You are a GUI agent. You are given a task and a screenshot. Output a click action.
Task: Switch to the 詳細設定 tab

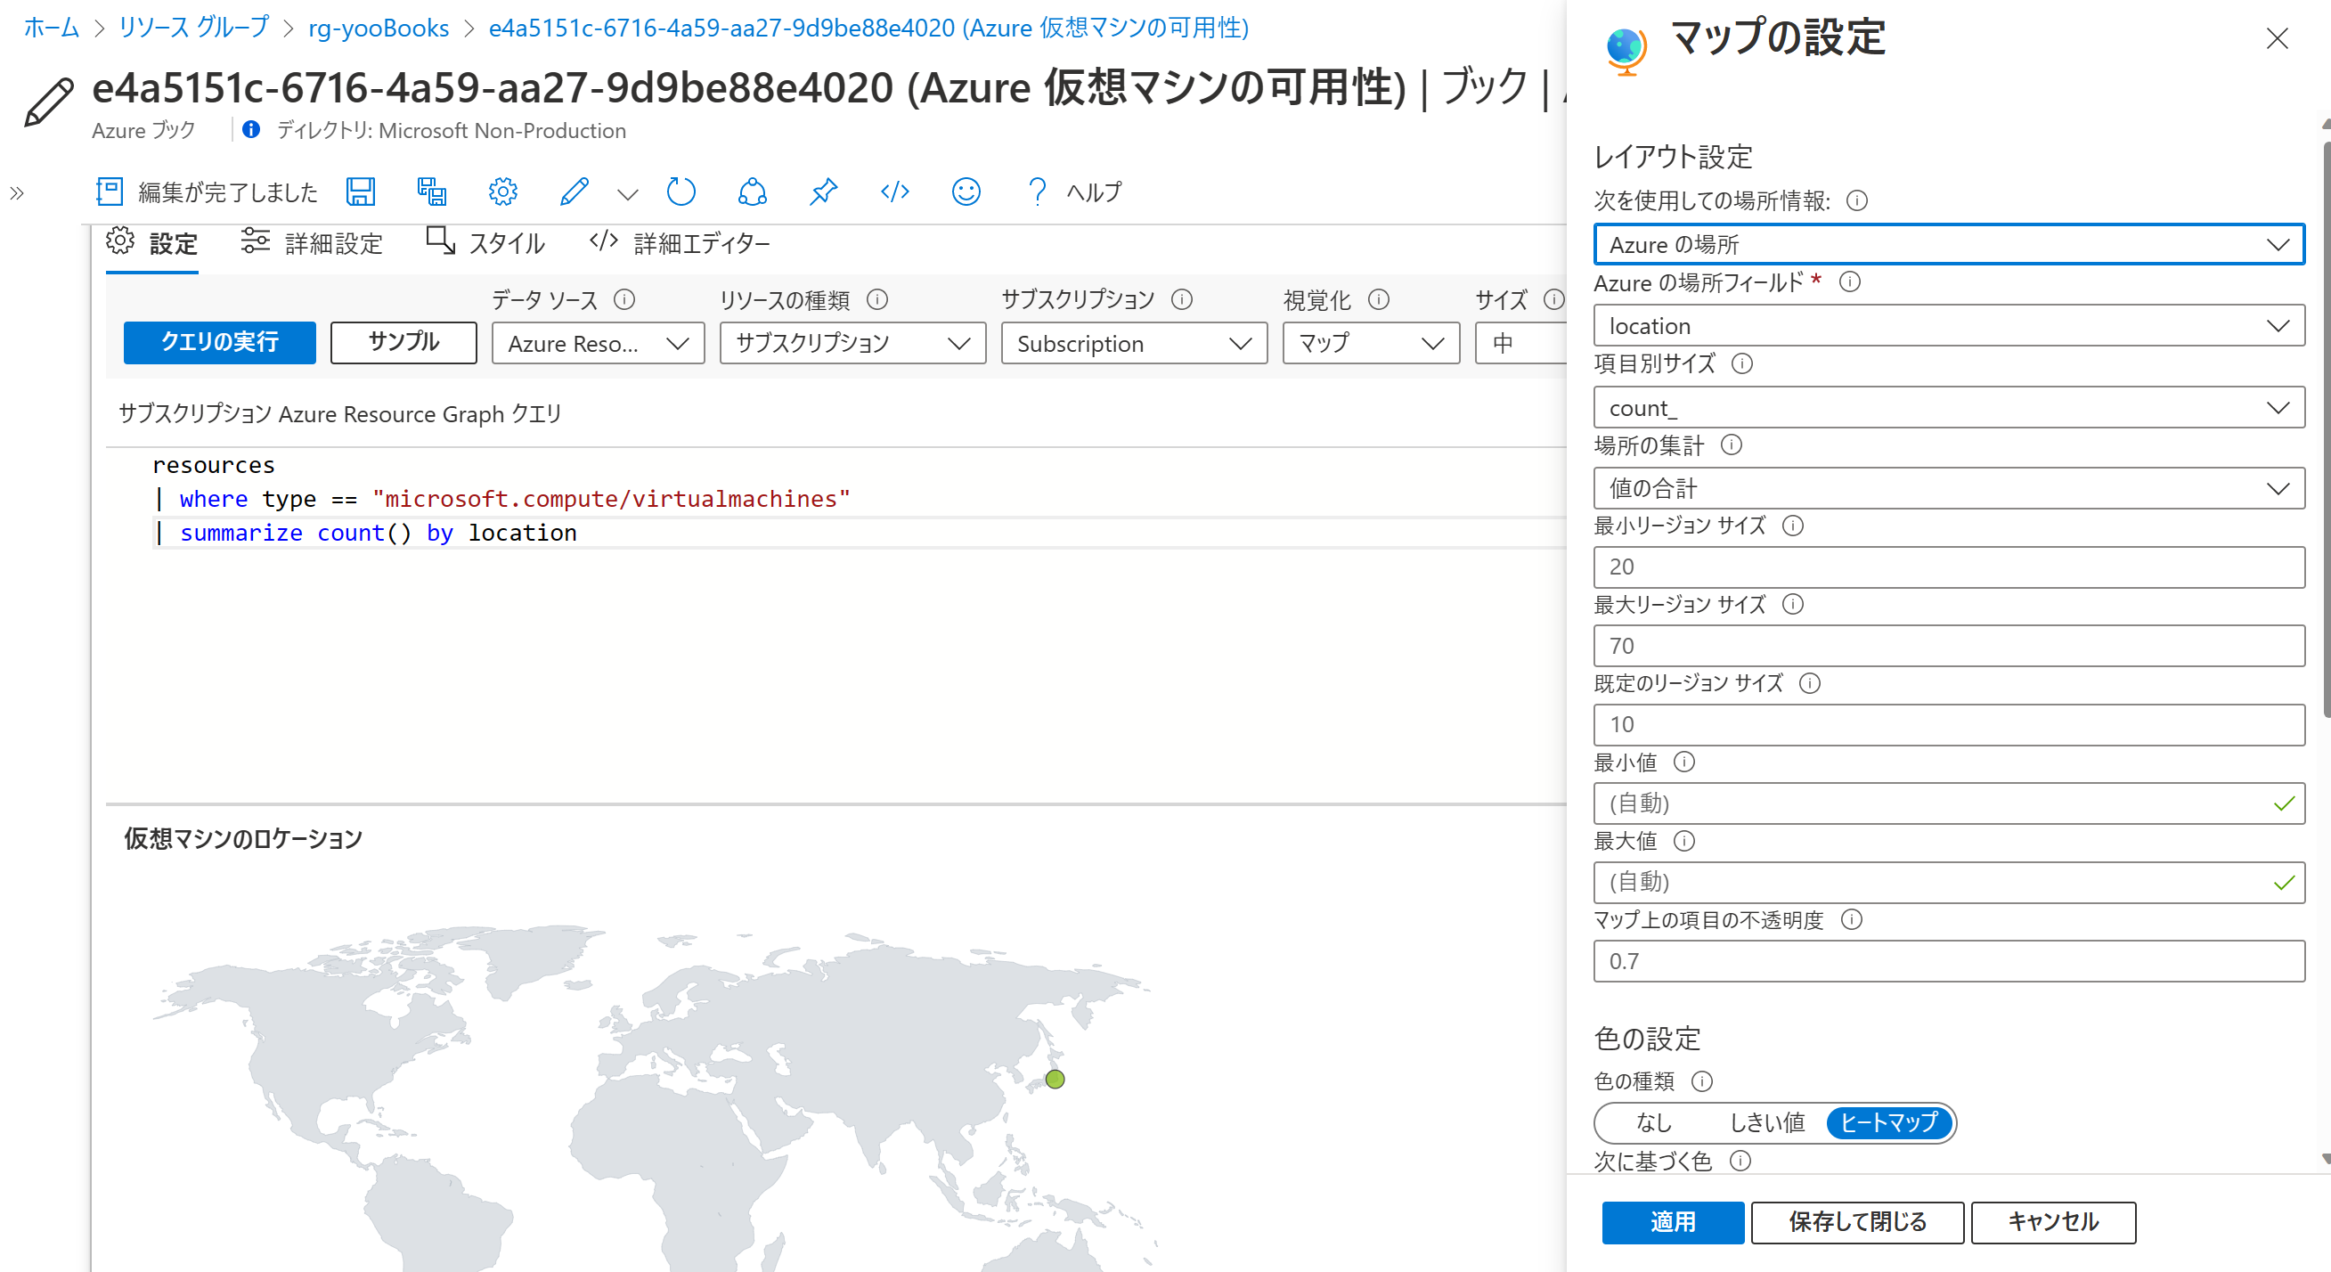click(x=312, y=242)
